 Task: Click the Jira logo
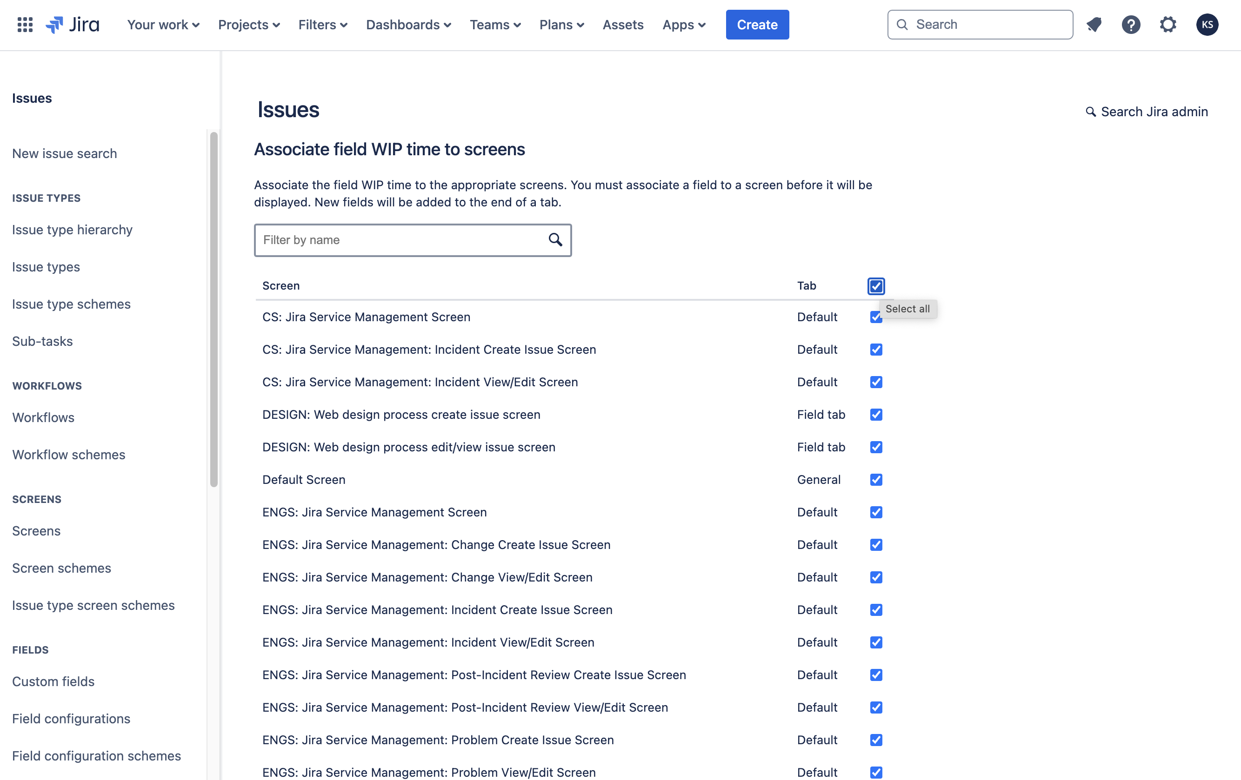pos(73,25)
